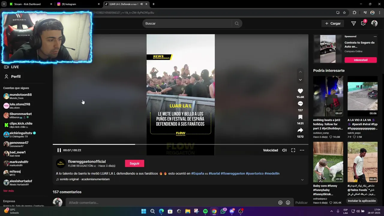Viewport: 384px width, 216px height.
Task: Open flowreggaetonofficial profile name link
Action: [87, 161]
